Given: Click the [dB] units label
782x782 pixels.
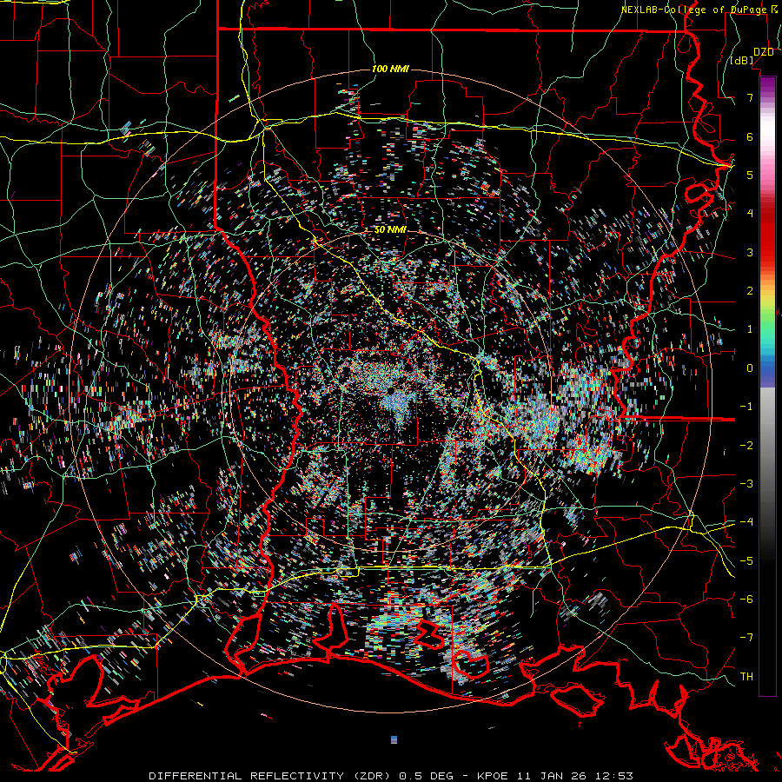Looking at the screenshot, I should [742, 61].
